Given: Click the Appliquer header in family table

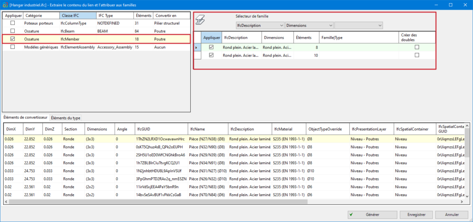Looking at the screenshot, I should (212, 37).
